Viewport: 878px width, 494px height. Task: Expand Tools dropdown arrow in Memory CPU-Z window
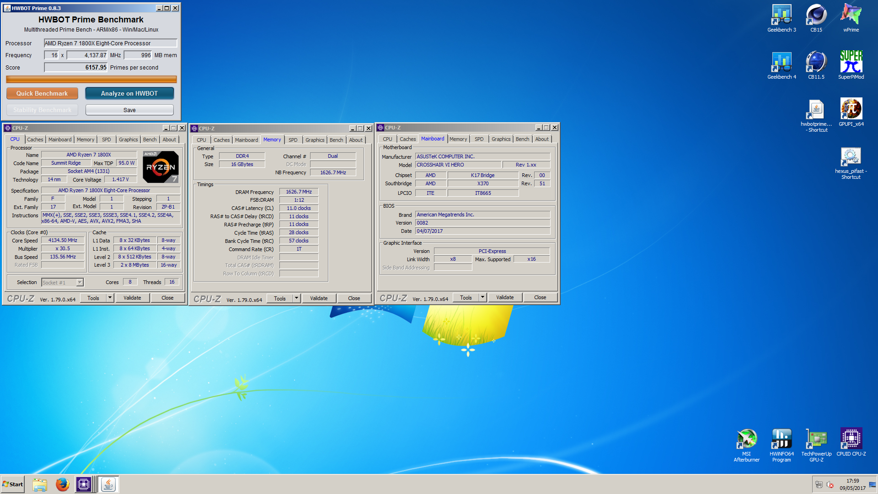click(x=296, y=298)
